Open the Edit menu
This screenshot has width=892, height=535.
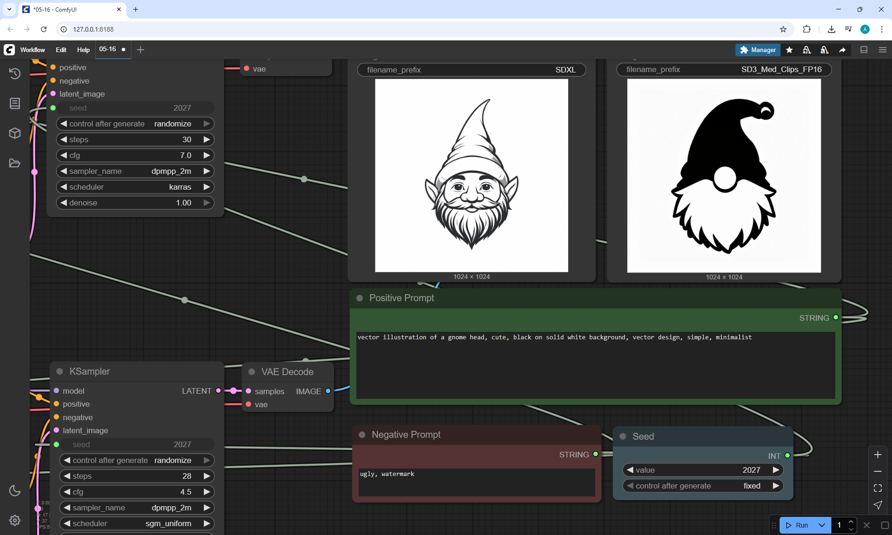coord(61,50)
